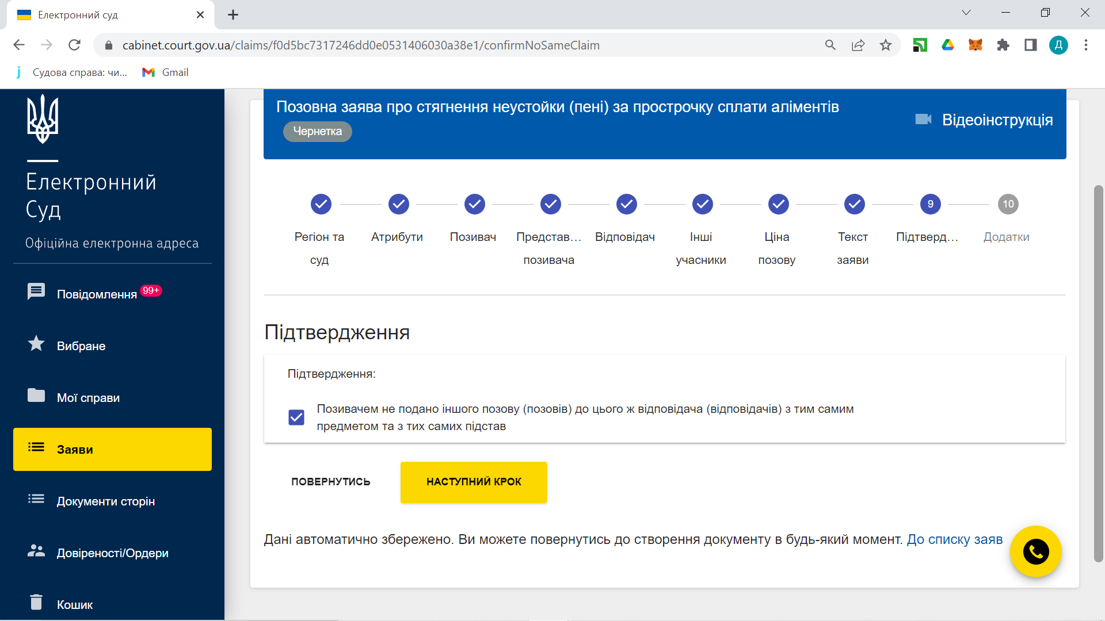The height and width of the screenshot is (621, 1105).
Task: Click the page vertical scrollbar
Action: (1098, 373)
